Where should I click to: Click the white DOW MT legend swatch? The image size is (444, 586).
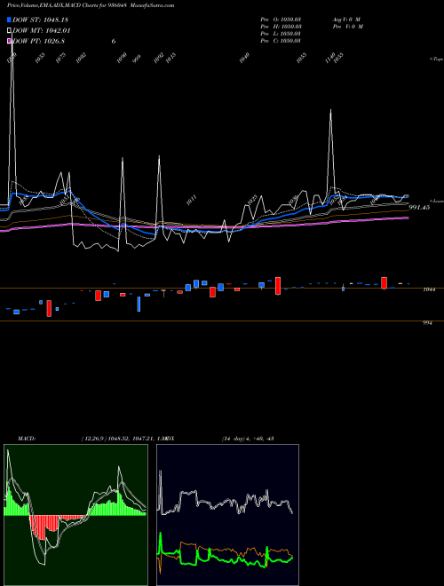[x=10, y=30]
